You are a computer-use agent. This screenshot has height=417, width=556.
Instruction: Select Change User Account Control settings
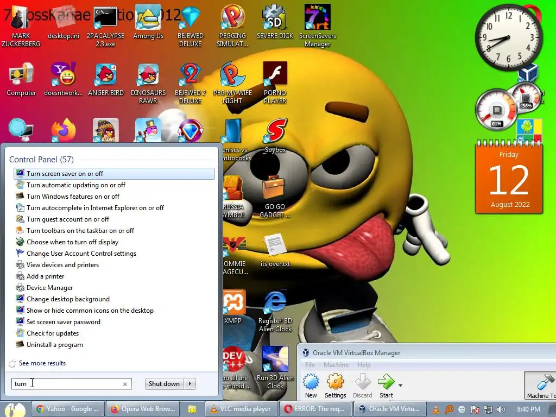pos(114,254)
